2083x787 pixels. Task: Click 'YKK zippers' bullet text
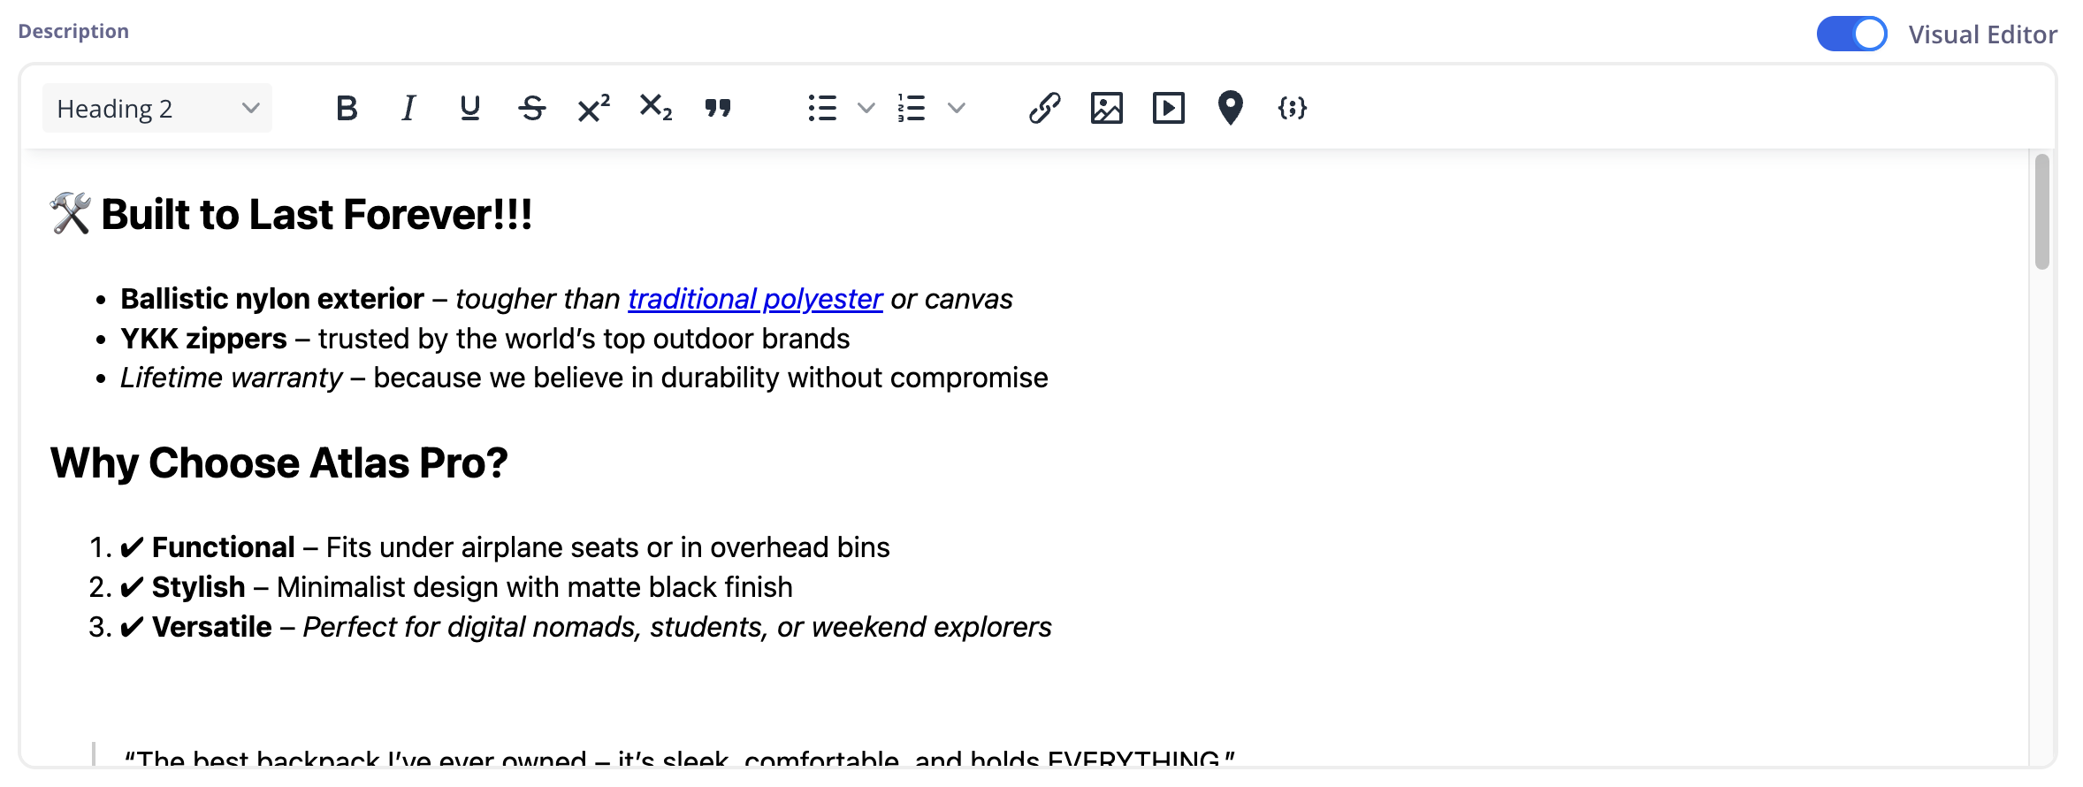[x=203, y=339]
